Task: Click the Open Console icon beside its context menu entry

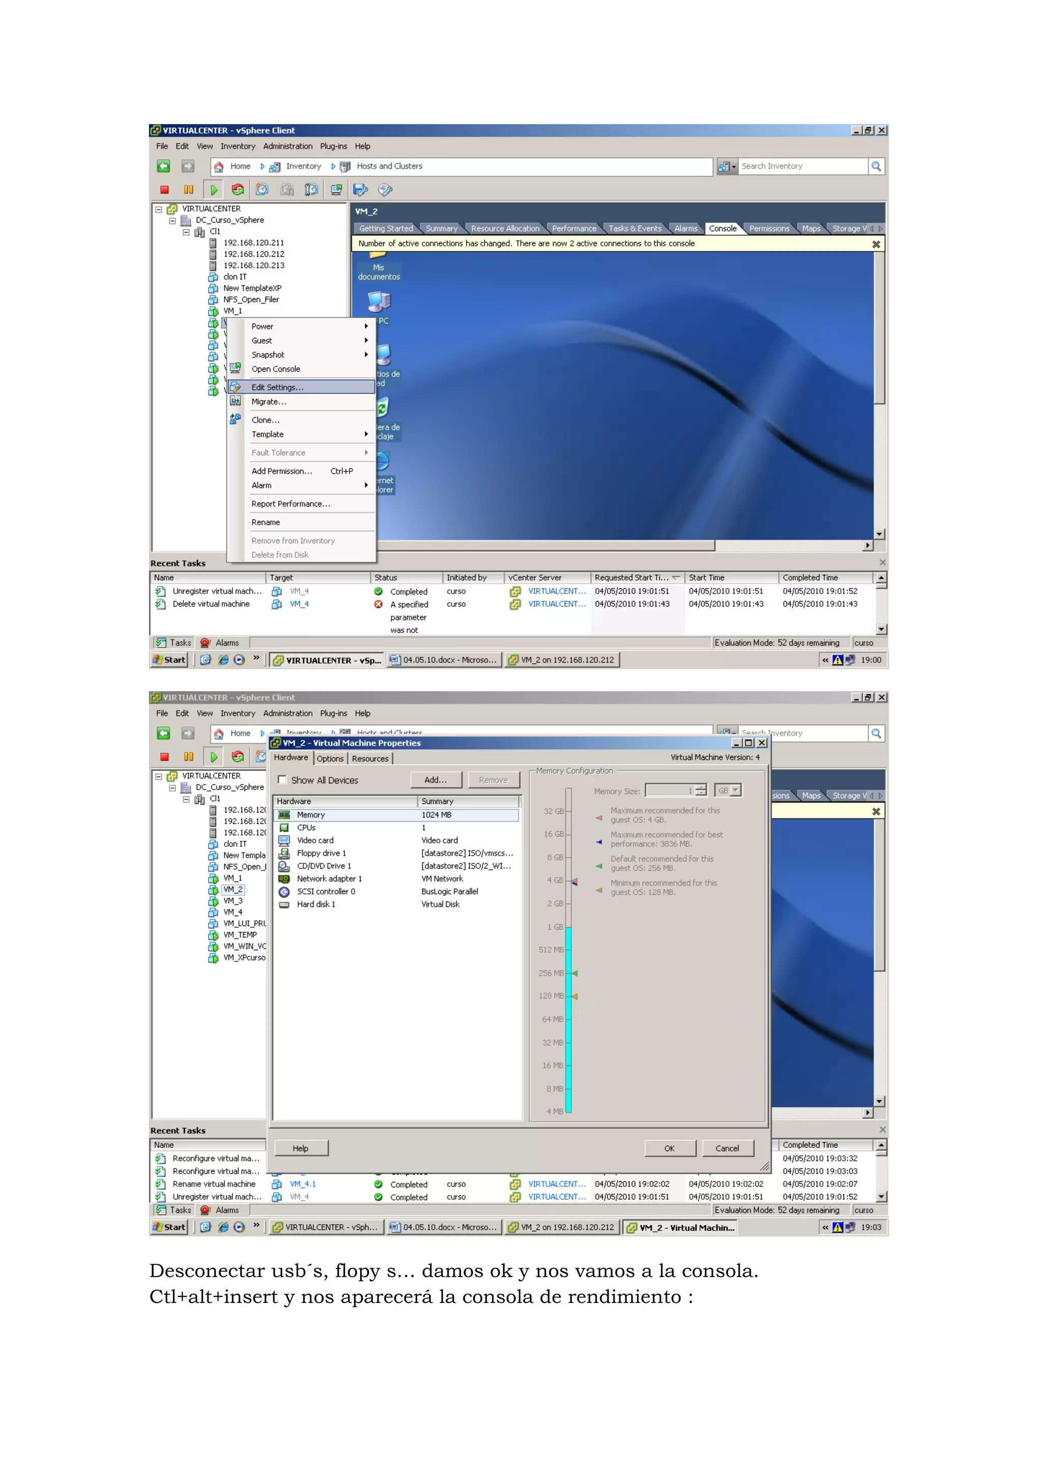Action: 236,368
